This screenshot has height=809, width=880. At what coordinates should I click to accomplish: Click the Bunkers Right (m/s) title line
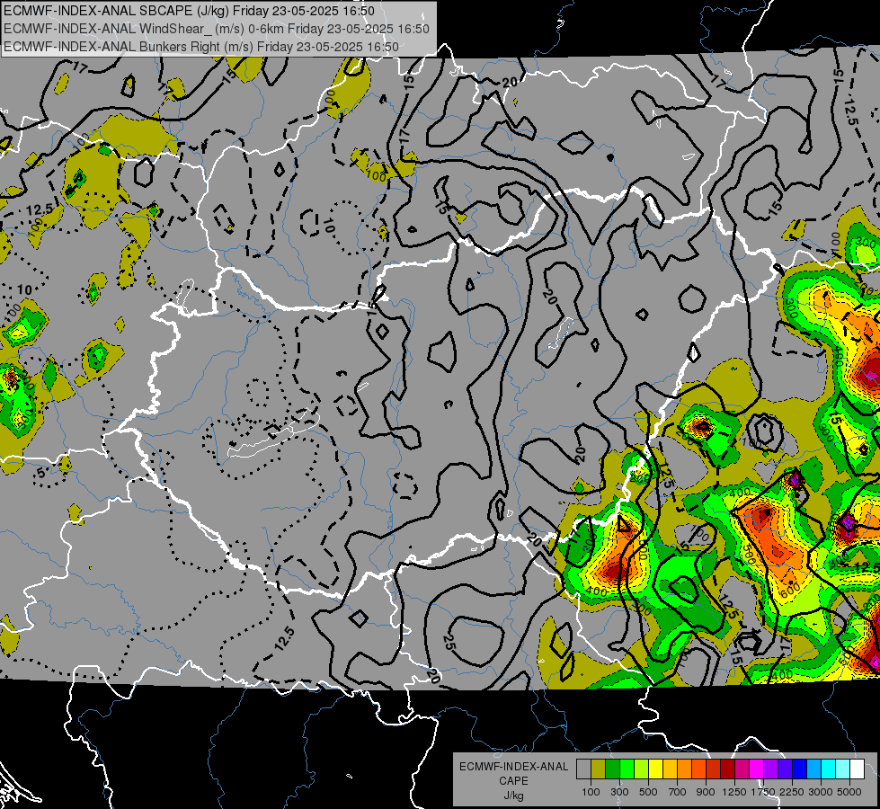pos(201,47)
